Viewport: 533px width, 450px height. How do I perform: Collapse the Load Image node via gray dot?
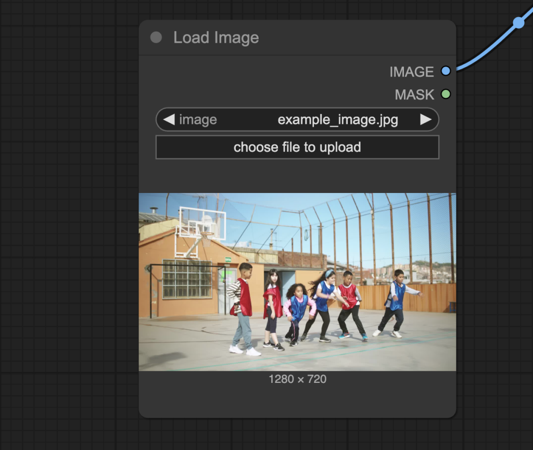tap(156, 37)
